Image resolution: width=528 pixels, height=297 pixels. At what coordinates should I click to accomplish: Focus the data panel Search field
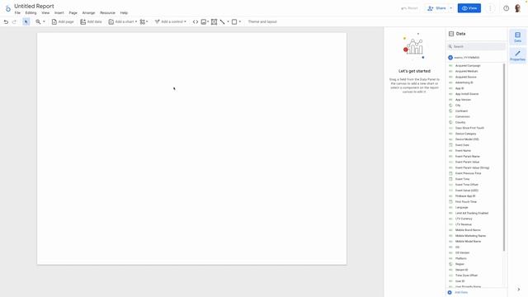point(476,46)
